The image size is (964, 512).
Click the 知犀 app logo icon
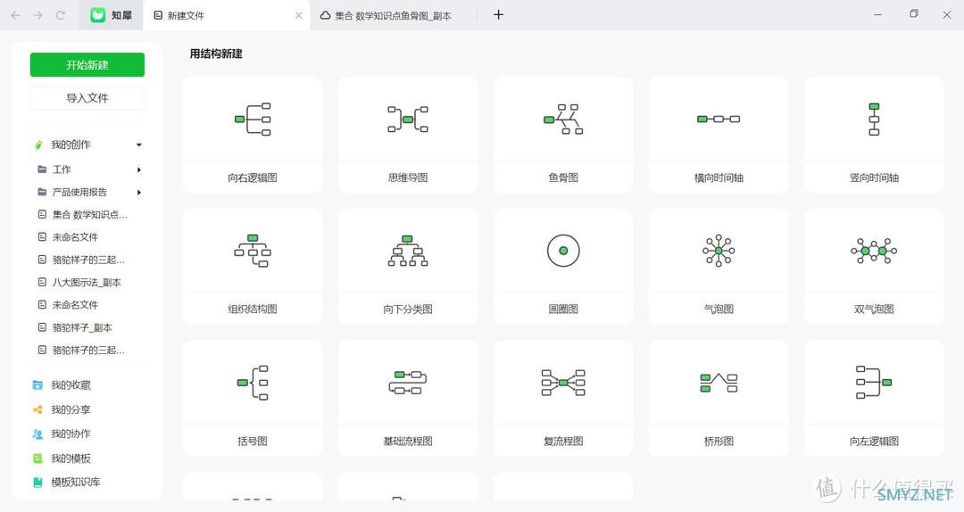(x=98, y=15)
